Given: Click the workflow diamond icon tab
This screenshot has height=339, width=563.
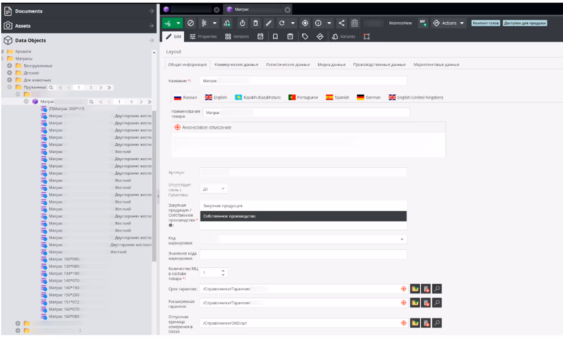Looking at the screenshot, I should [x=320, y=37].
